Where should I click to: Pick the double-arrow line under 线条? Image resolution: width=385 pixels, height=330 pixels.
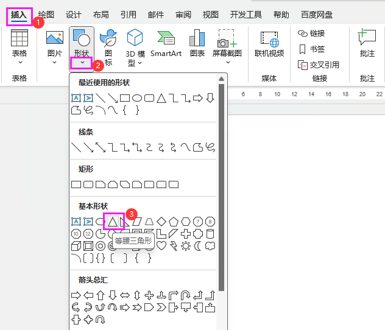click(x=101, y=147)
